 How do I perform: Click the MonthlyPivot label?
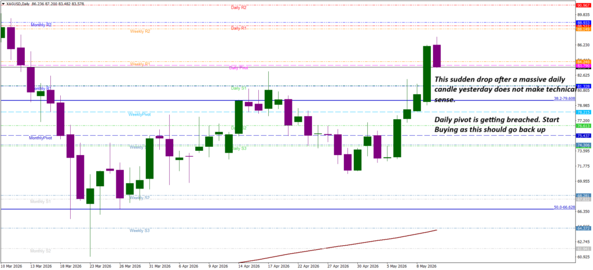pos(41,138)
